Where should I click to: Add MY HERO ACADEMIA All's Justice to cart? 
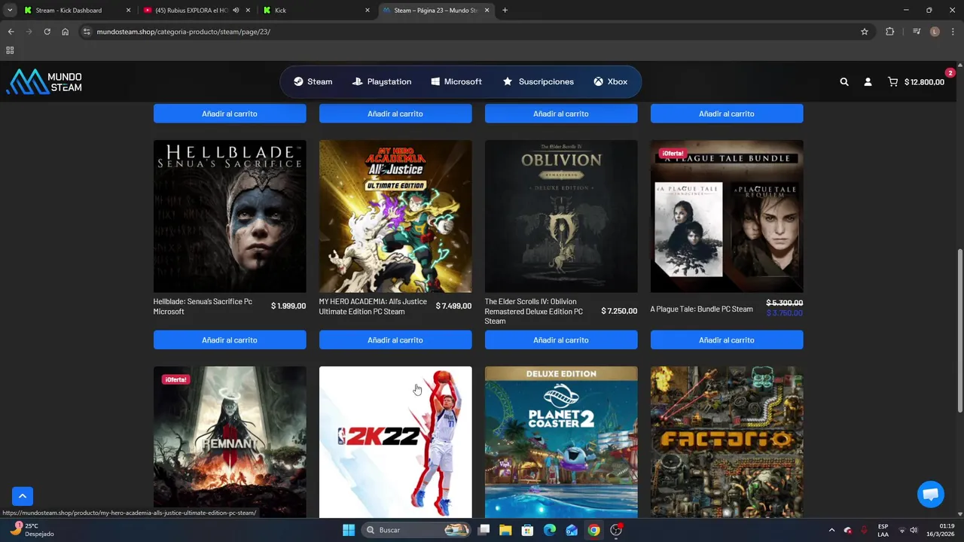(x=395, y=340)
